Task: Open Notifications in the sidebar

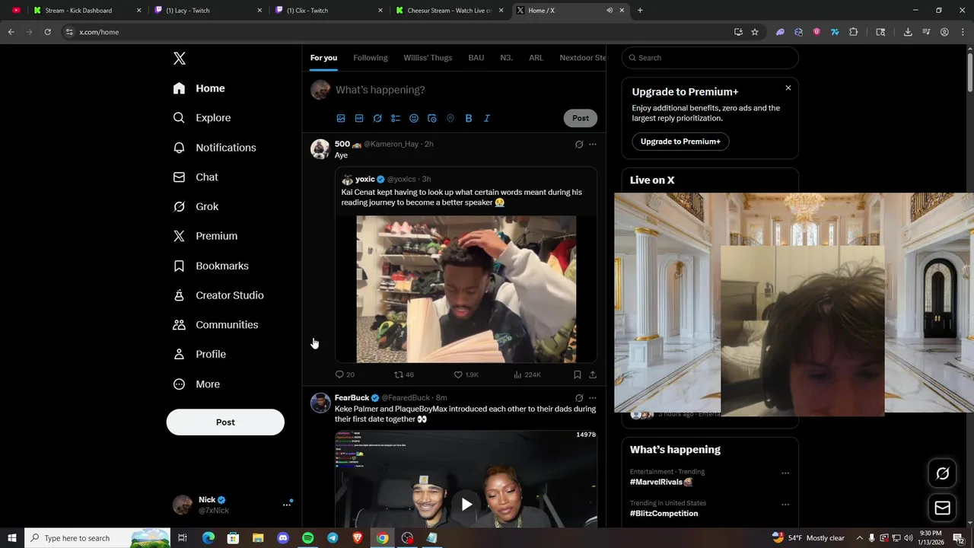Action: tap(215, 148)
